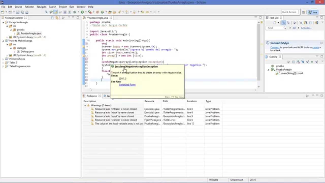Open the dropdown arrow next to Run button

click(86, 12)
